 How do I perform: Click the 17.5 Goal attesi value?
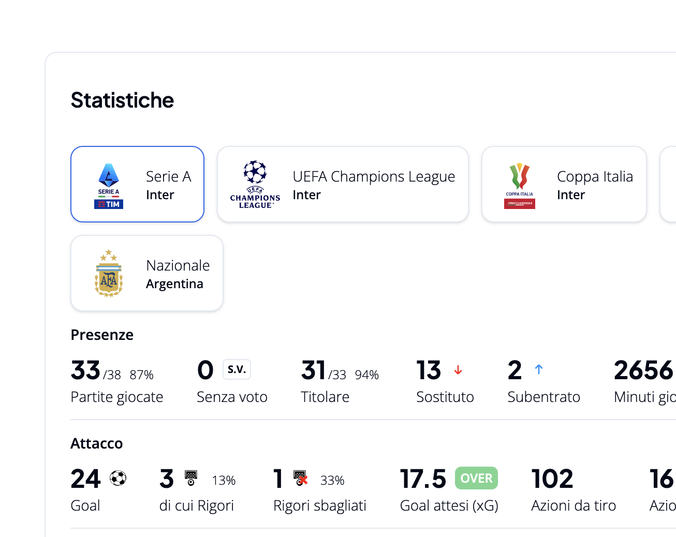[423, 479]
